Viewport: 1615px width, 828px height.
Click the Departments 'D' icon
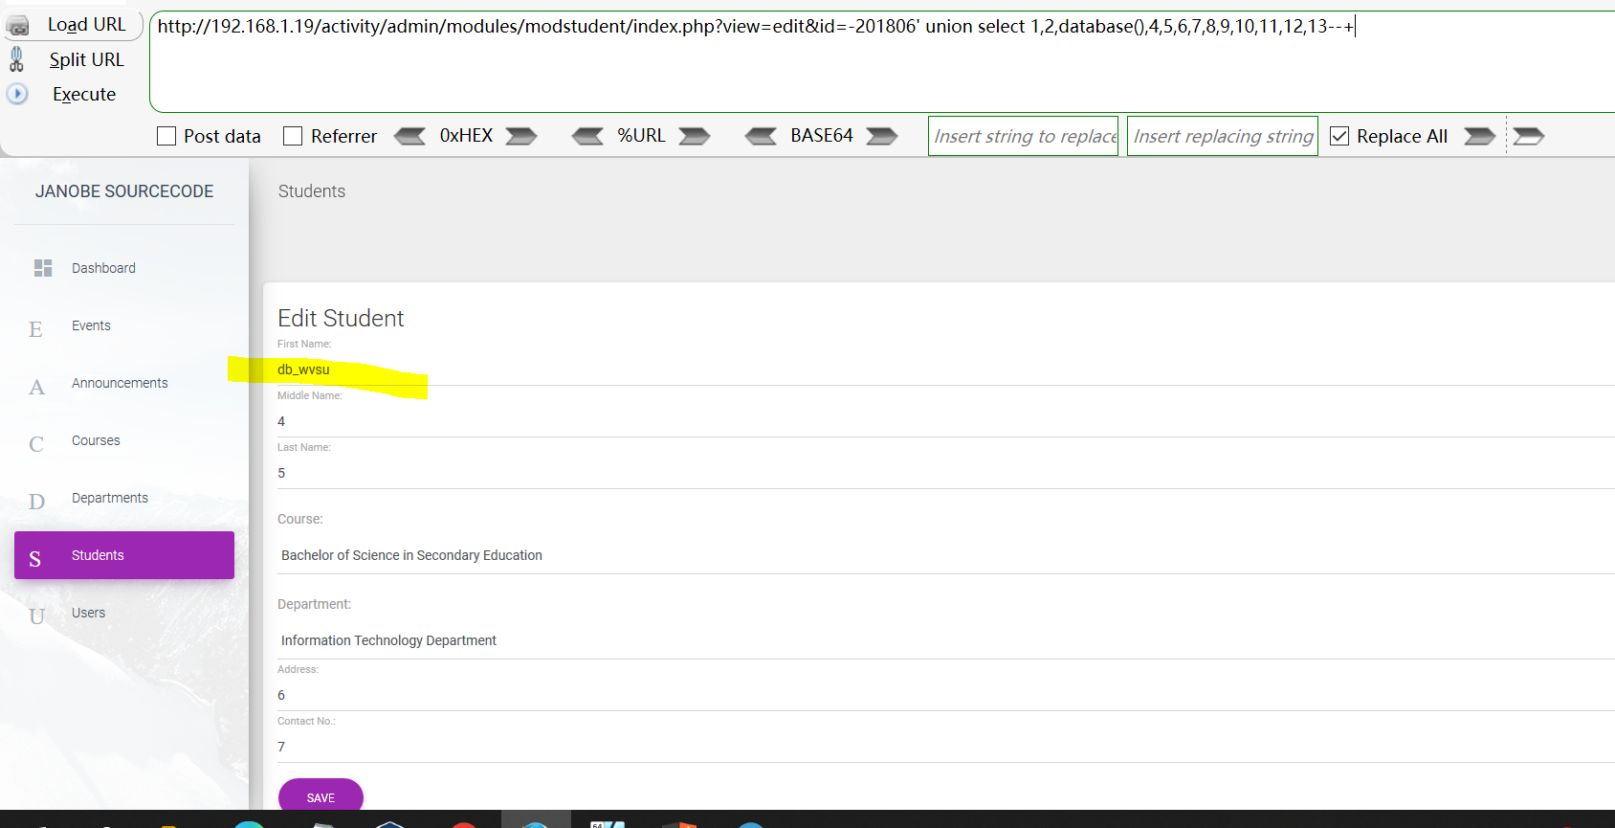(x=36, y=502)
